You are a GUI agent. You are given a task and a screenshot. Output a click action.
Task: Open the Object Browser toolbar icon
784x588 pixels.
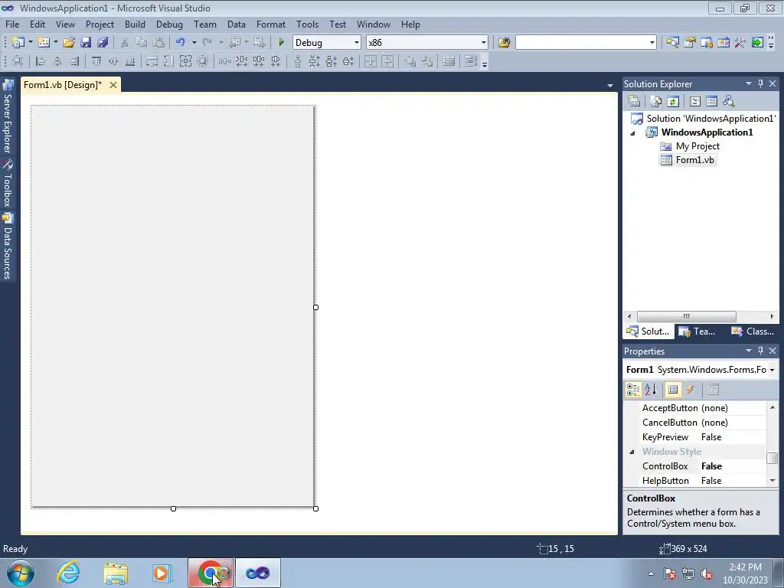pos(724,43)
